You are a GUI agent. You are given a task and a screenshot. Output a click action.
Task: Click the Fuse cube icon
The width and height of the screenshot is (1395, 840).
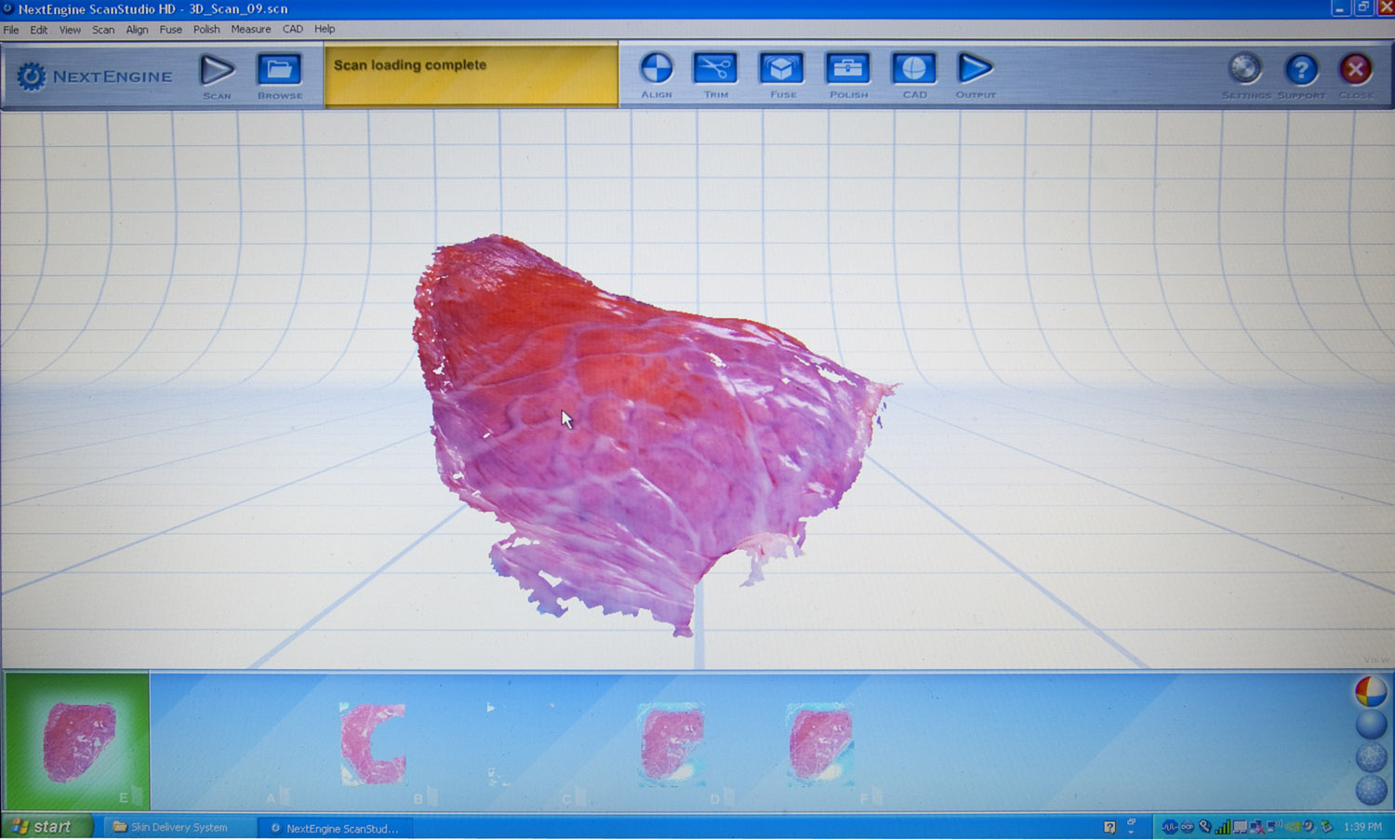click(782, 71)
